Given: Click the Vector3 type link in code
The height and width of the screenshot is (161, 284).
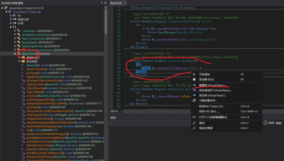Looking at the screenshot, I should (207, 21).
